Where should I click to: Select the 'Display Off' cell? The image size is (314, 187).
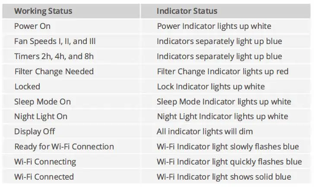point(35,131)
